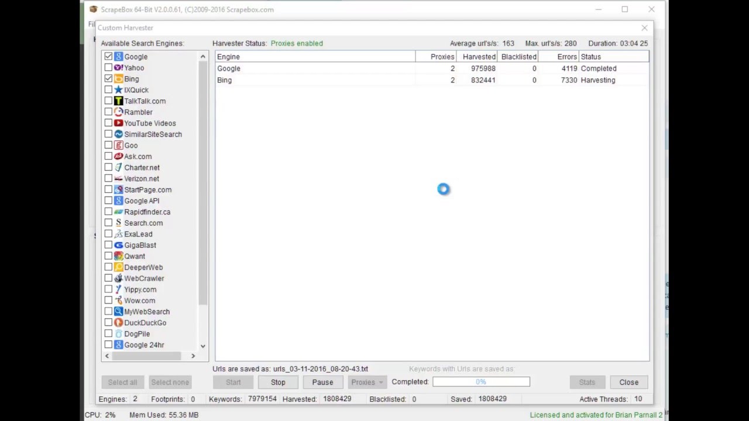749x421 pixels.
Task: Click the DeeperWeb icon
Action: pyautogui.click(x=118, y=268)
